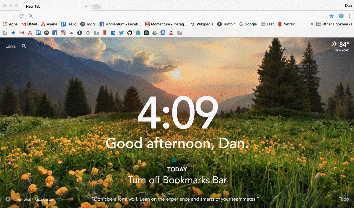The image size is (354, 208).
Task: Open the Other Bookmarks folder
Action: [x=334, y=24]
